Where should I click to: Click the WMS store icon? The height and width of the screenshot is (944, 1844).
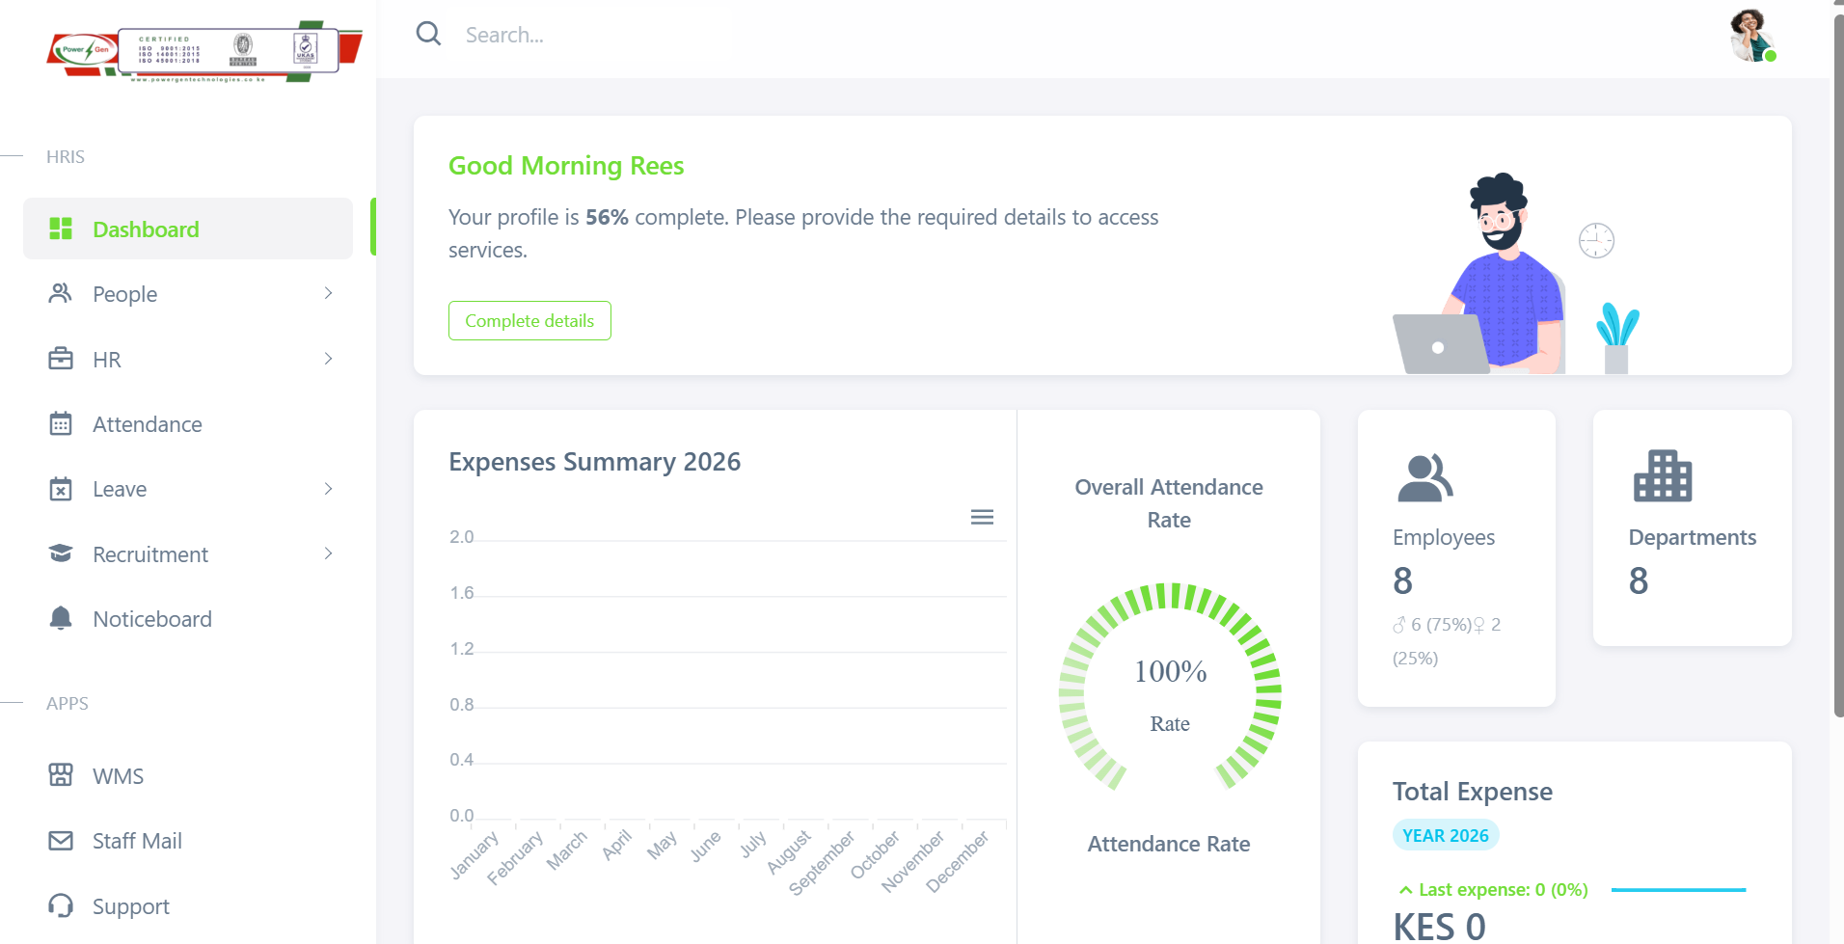[61, 775]
